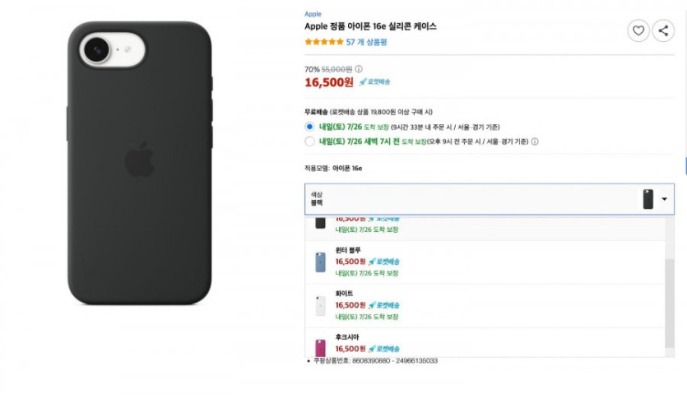Choose 화이트 color option

pyautogui.click(x=345, y=293)
